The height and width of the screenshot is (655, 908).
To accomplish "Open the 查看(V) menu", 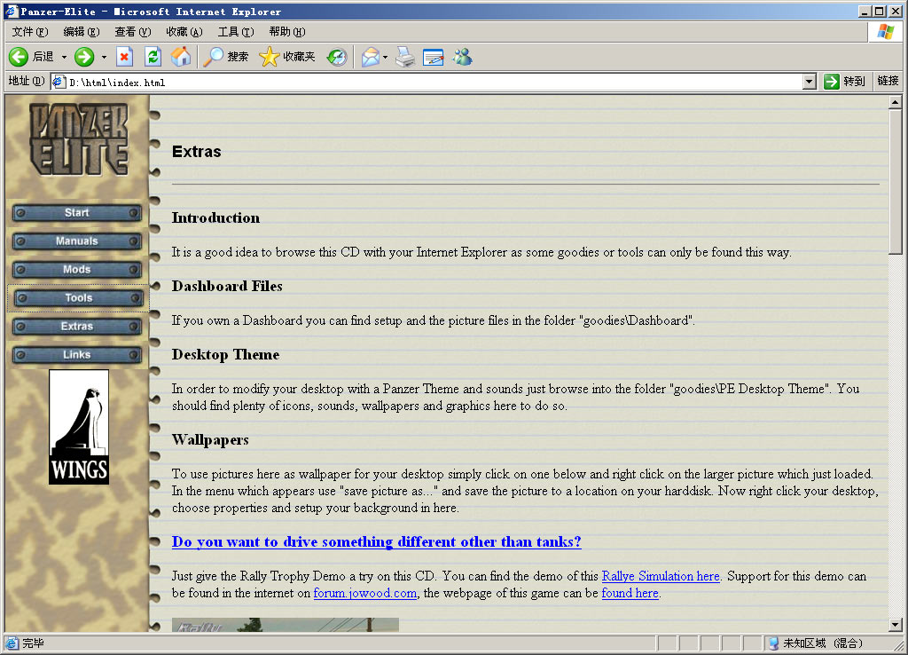I will 133,32.
